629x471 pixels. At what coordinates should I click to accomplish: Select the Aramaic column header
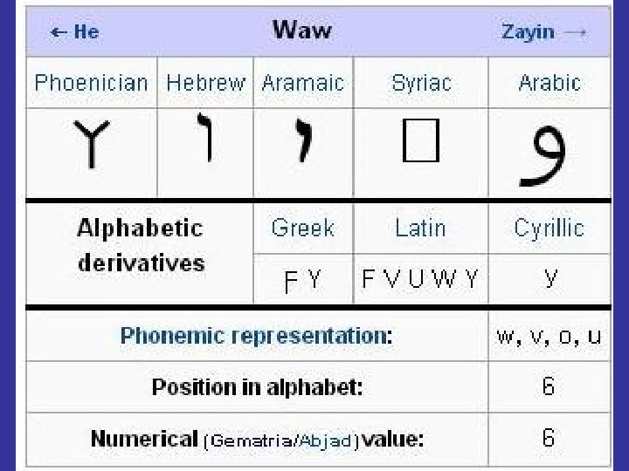coord(303,83)
